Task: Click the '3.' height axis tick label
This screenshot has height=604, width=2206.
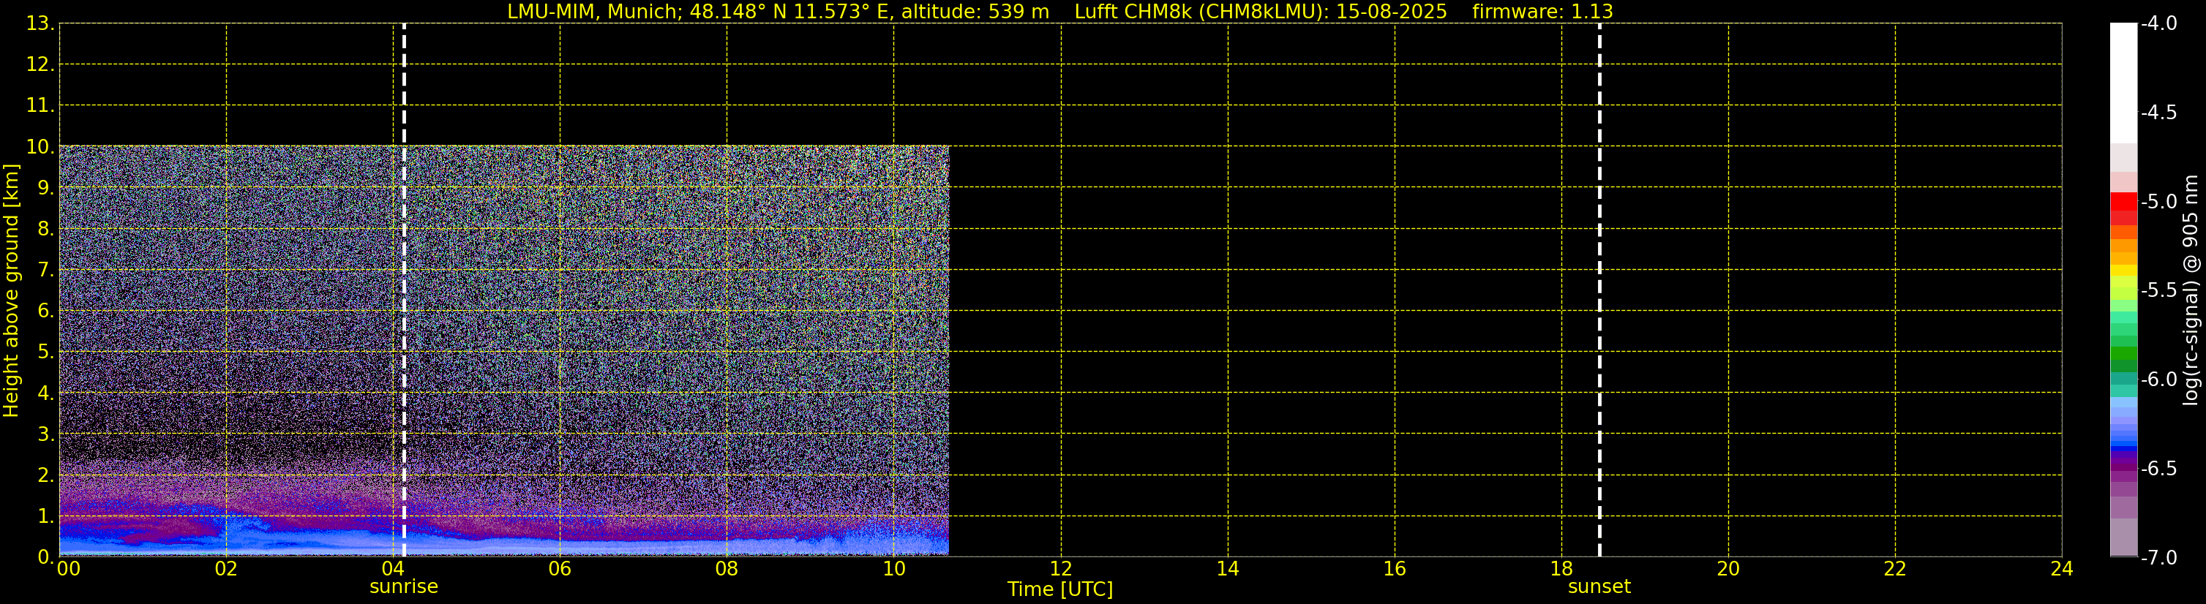Action: pos(45,434)
